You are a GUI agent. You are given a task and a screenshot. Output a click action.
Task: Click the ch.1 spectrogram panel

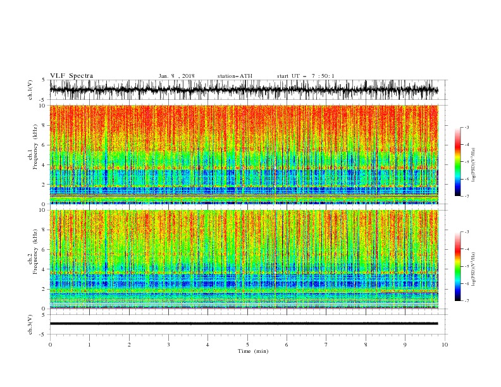[x=244, y=154]
